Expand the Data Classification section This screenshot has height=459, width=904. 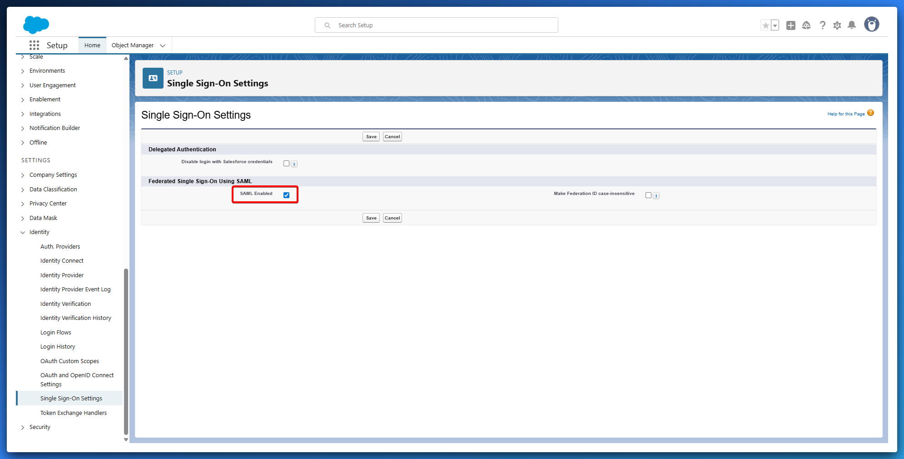23,190
